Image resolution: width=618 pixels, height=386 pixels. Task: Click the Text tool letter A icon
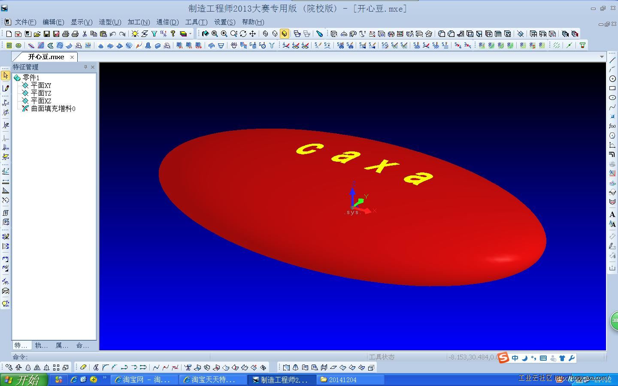pos(612,214)
